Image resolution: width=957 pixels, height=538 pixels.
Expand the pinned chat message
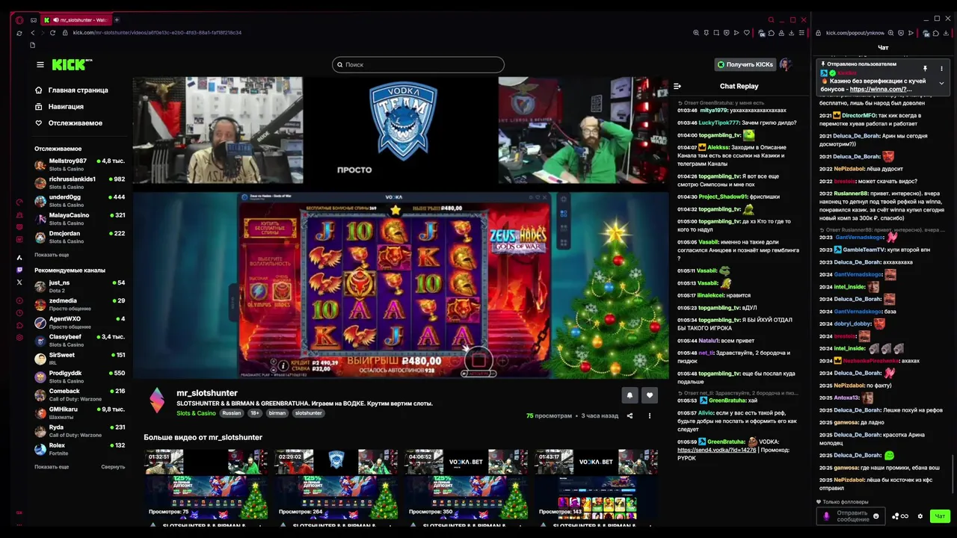(x=941, y=83)
